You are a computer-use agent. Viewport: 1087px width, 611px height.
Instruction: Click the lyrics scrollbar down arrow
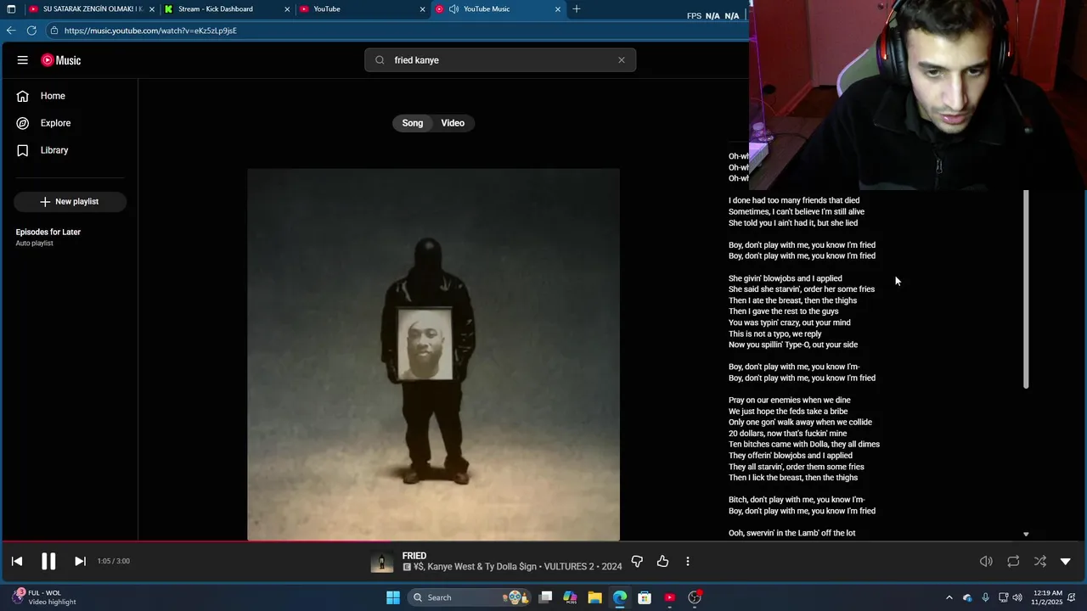[x=1026, y=534]
